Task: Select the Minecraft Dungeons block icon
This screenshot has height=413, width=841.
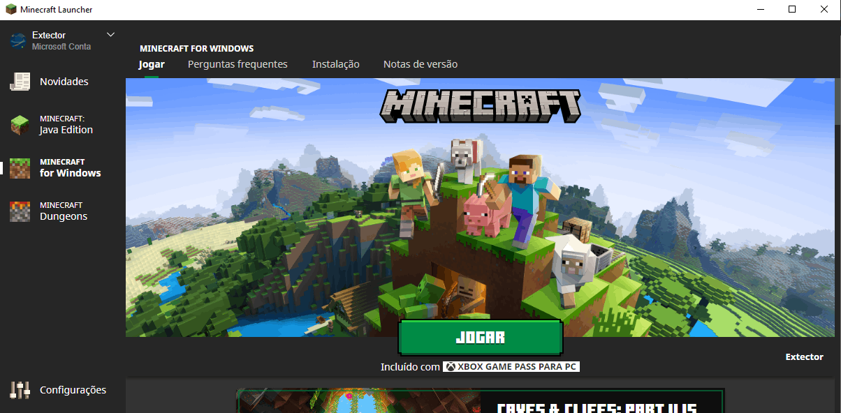Action: [20, 211]
